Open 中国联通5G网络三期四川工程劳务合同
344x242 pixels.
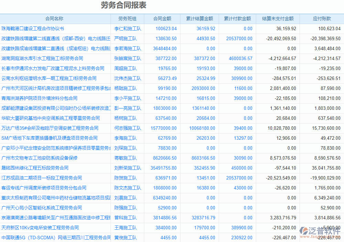55,238
